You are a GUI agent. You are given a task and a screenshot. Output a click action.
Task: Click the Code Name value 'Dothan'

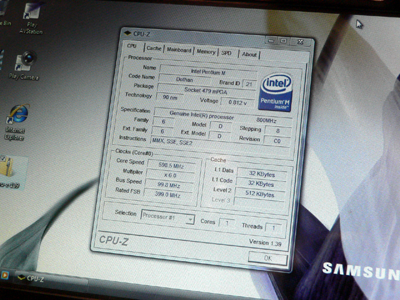tap(185, 79)
